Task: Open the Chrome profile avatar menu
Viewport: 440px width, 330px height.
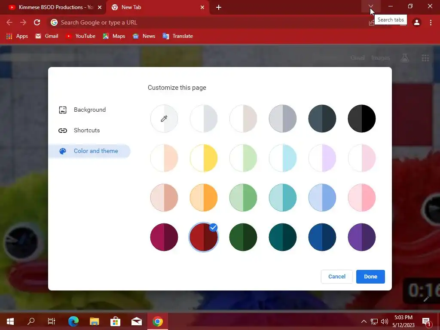Action: click(417, 22)
